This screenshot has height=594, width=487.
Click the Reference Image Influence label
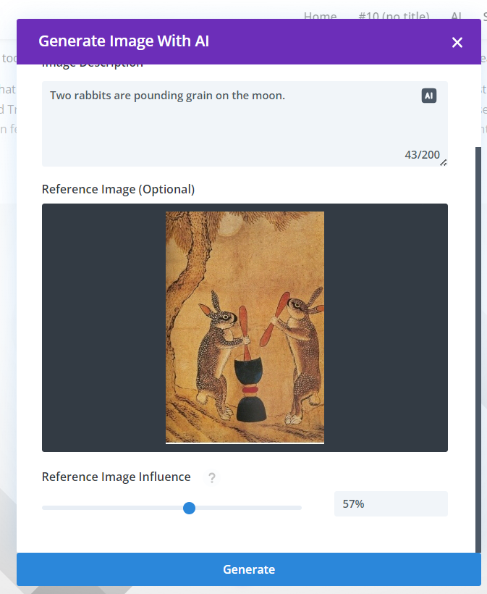point(117,477)
